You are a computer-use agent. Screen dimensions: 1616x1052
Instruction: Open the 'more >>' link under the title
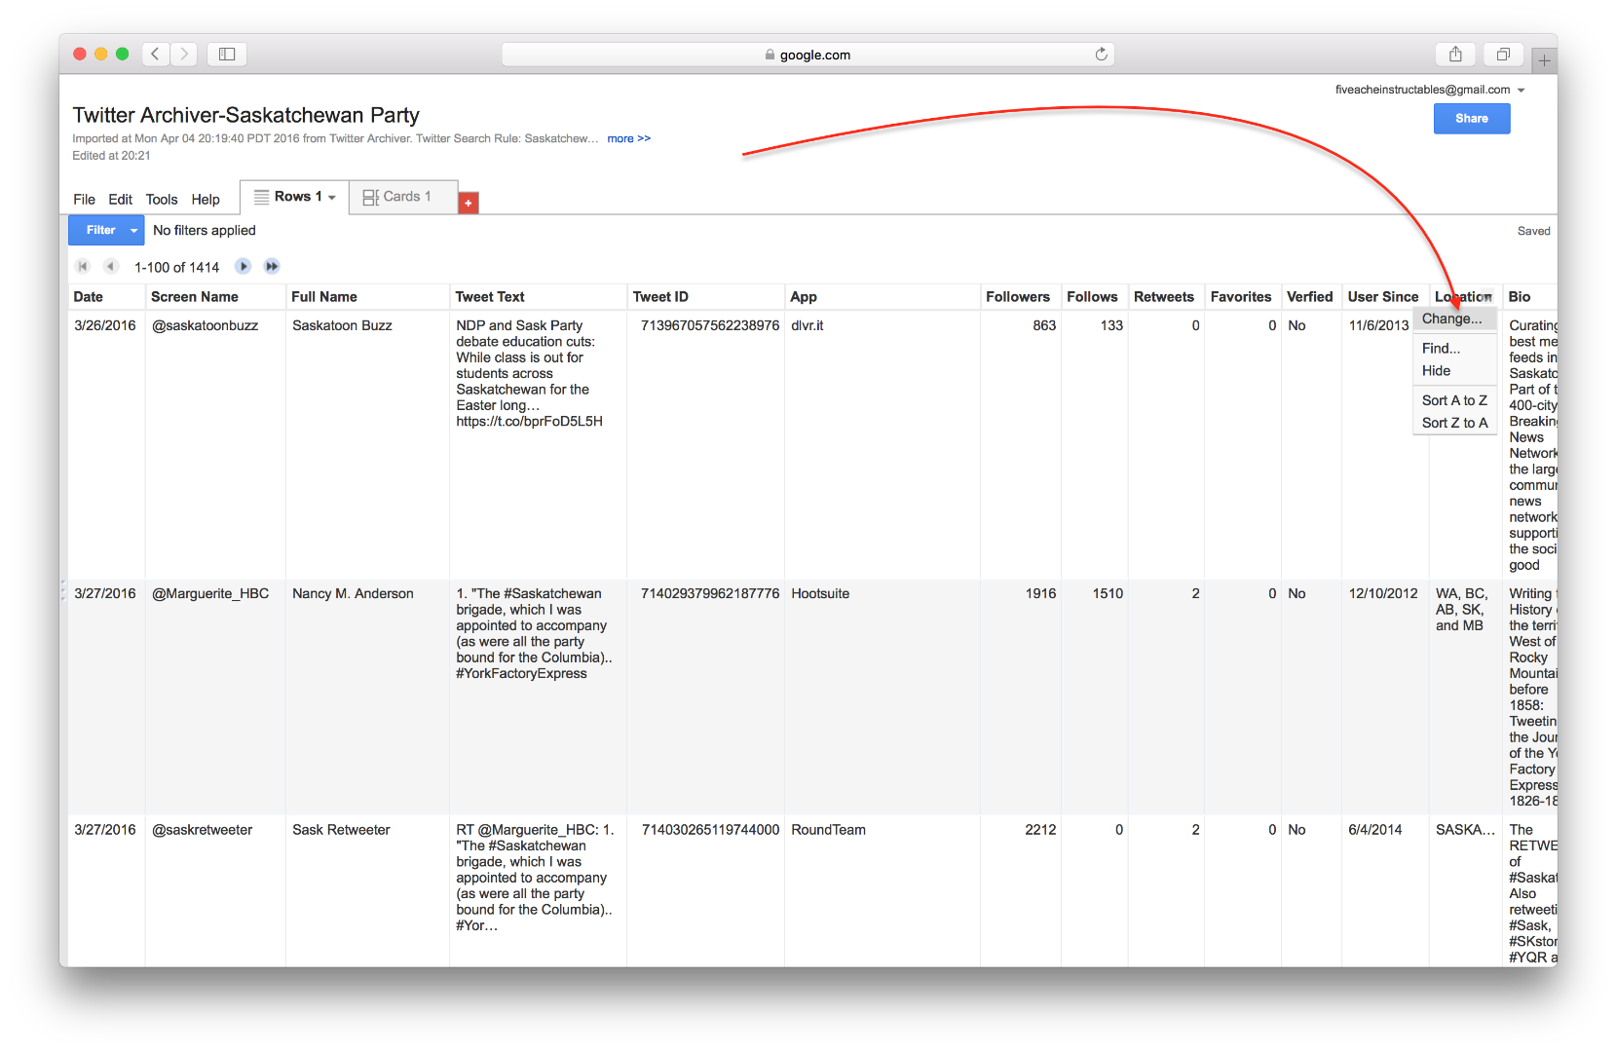[628, 138]
